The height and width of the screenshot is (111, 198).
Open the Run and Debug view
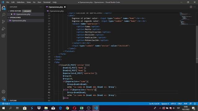click(3, 29)
